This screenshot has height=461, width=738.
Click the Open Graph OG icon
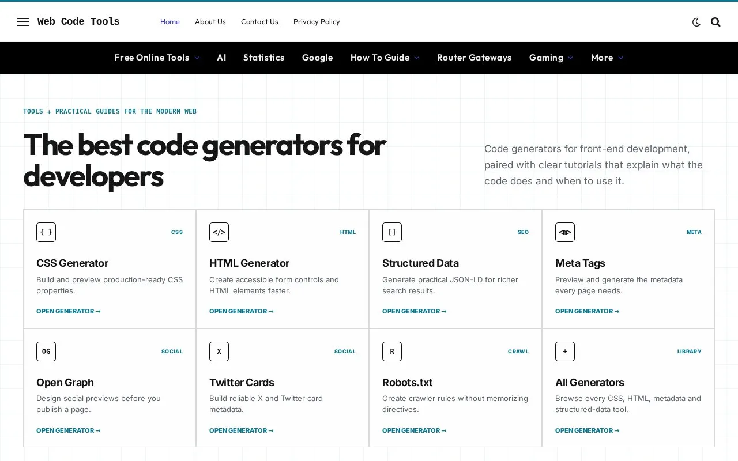point(46,352)
